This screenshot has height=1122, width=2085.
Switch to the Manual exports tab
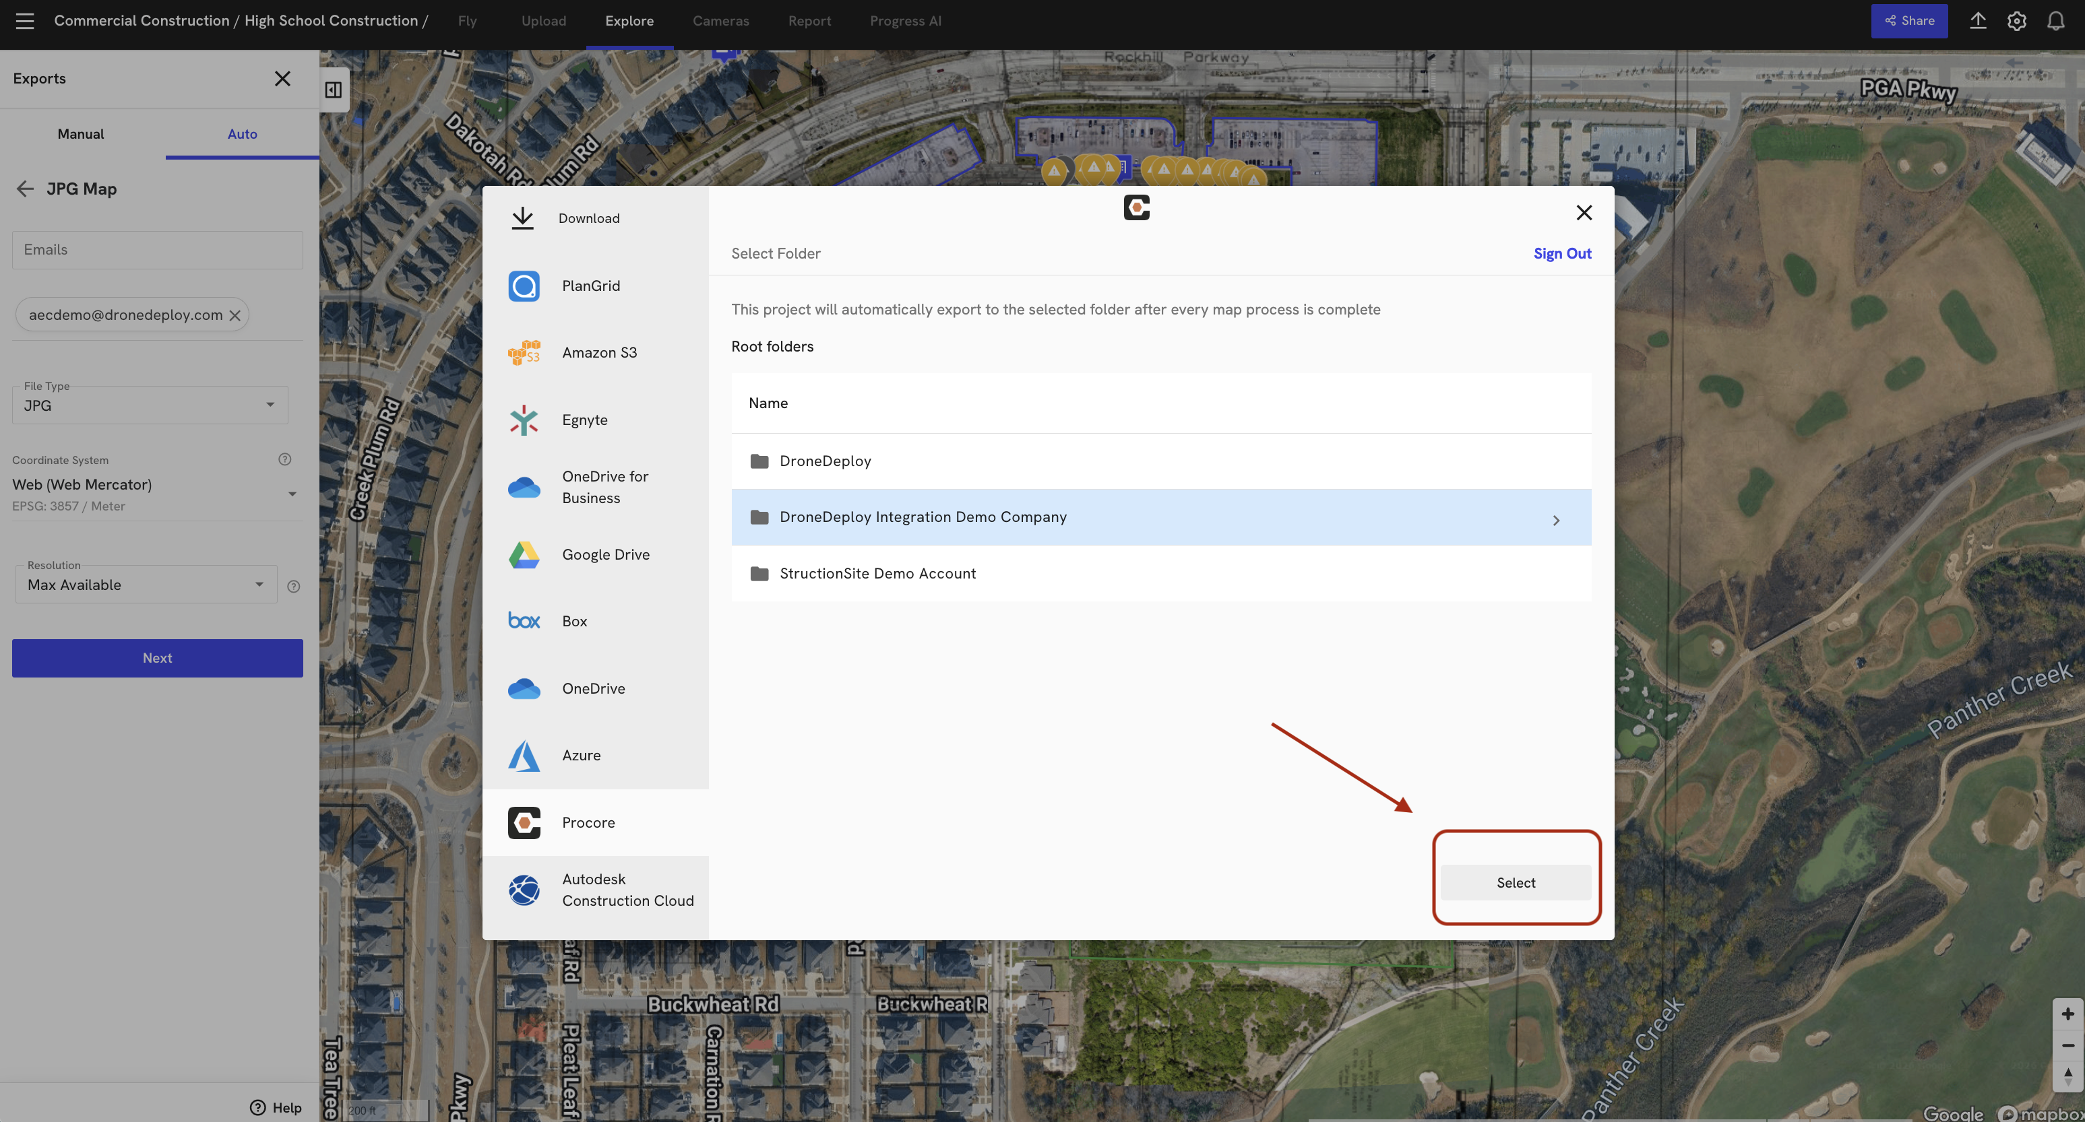tap(81, 134)
